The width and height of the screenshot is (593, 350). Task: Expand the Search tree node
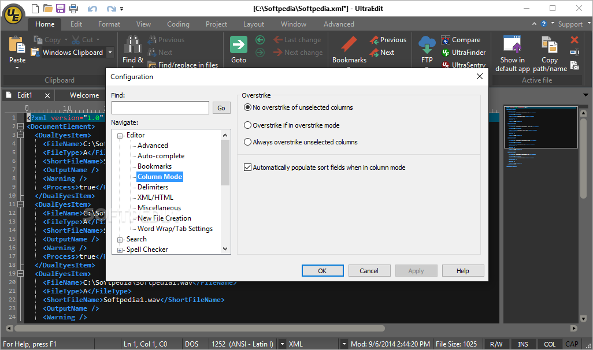pyautogui.click(x=120, y=240)
